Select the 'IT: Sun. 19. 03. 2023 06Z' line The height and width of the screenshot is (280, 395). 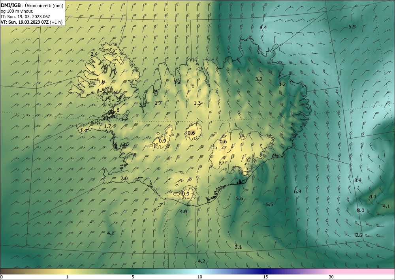tap(25, 17)
